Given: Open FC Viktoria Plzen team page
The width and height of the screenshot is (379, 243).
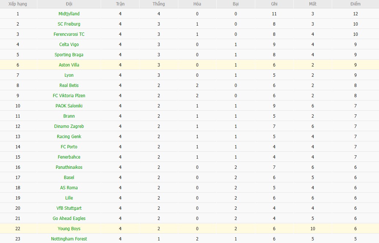Looking at the screenshot, I should [x=69, y=96].
